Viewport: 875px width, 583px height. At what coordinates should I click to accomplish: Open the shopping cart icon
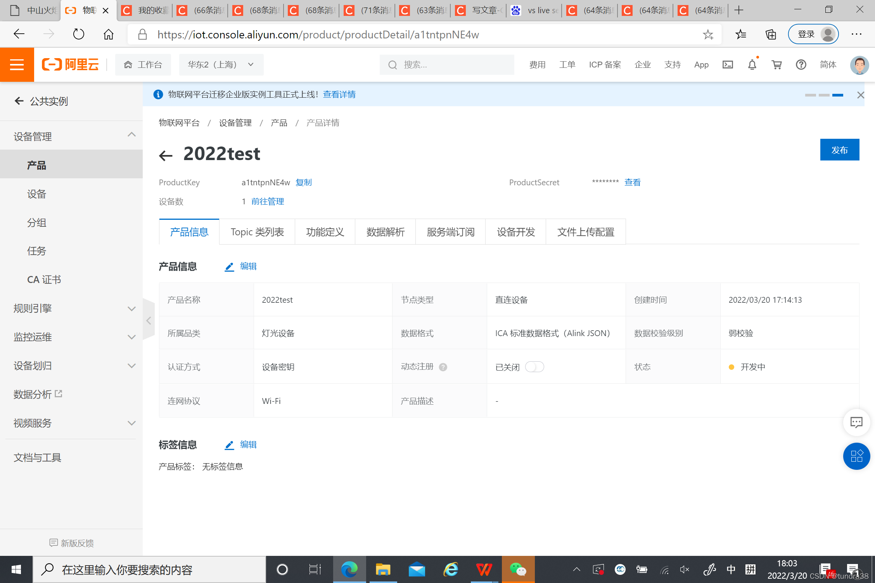776,65
